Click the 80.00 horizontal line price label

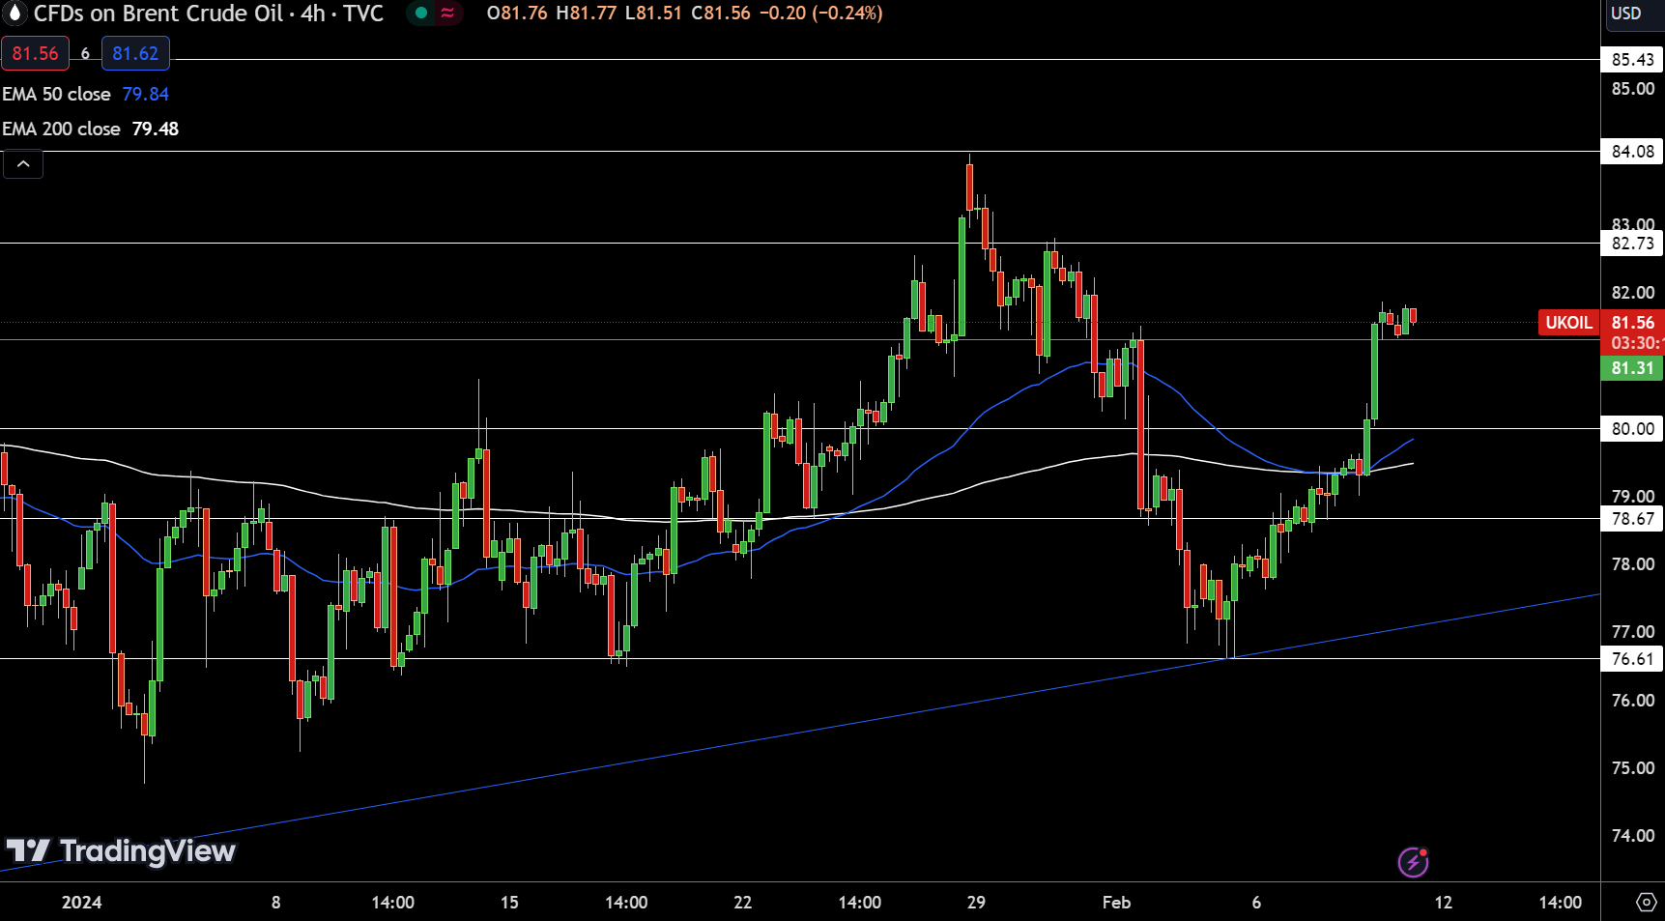click(1632, 429)
